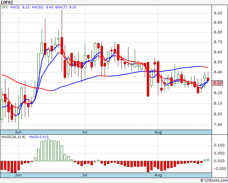Click the last green MACD histogram bar

(208, 160)
